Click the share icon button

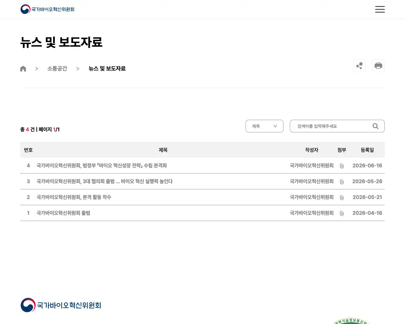359,66
